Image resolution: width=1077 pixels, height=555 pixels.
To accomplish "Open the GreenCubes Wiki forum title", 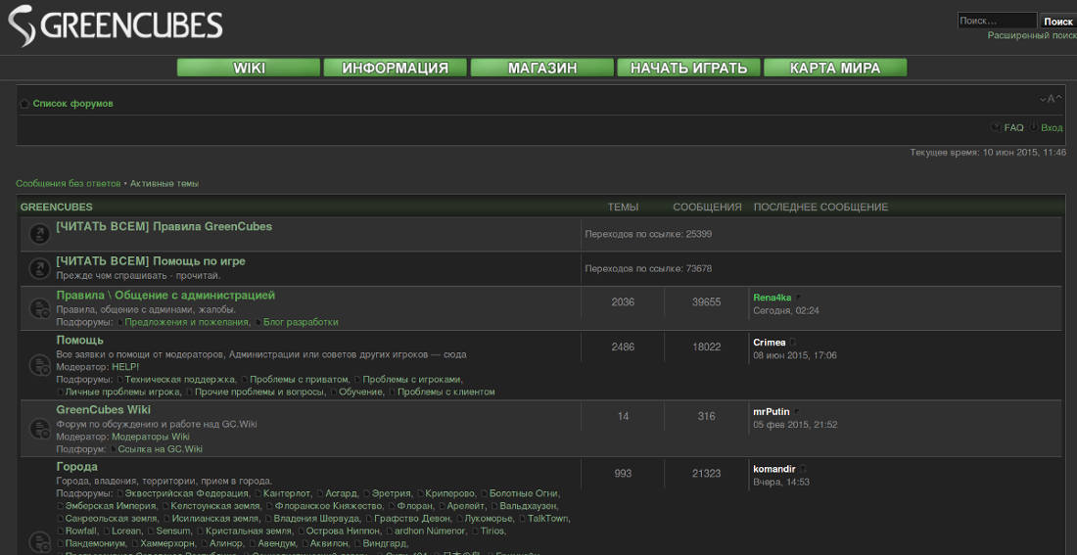I will coord(103,410).
